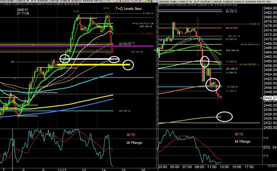
Task: Click the highlighted 2443.21 current price marker
Action: [270, 98]
